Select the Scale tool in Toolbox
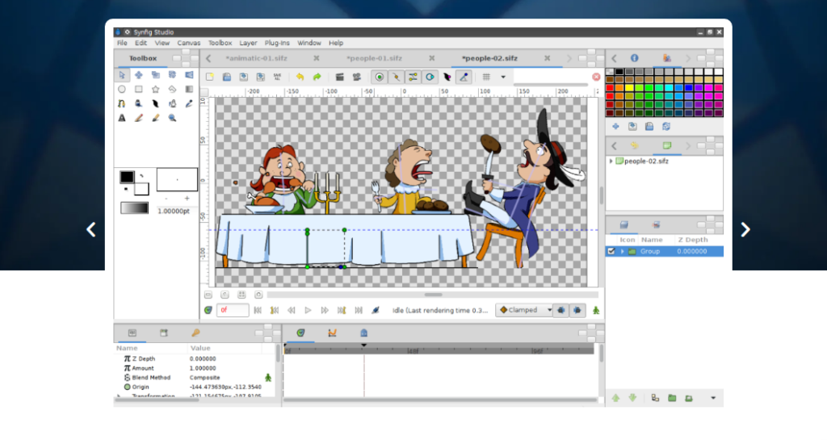Viewport: 827px width, 440px height. (x=156, y=75)
